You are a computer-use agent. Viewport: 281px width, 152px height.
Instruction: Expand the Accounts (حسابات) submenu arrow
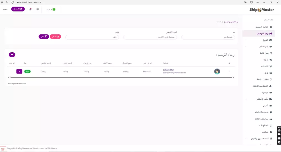point(246,132)
